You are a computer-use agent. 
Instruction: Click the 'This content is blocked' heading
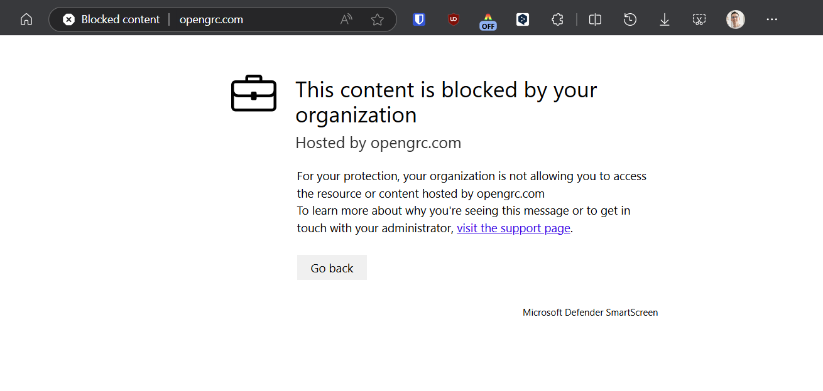pyautogui.click(x=446, y=102)
